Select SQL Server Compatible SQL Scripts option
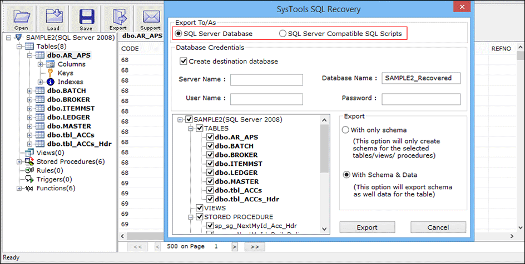The image size is (525, 264). click(x=283, y=34)
